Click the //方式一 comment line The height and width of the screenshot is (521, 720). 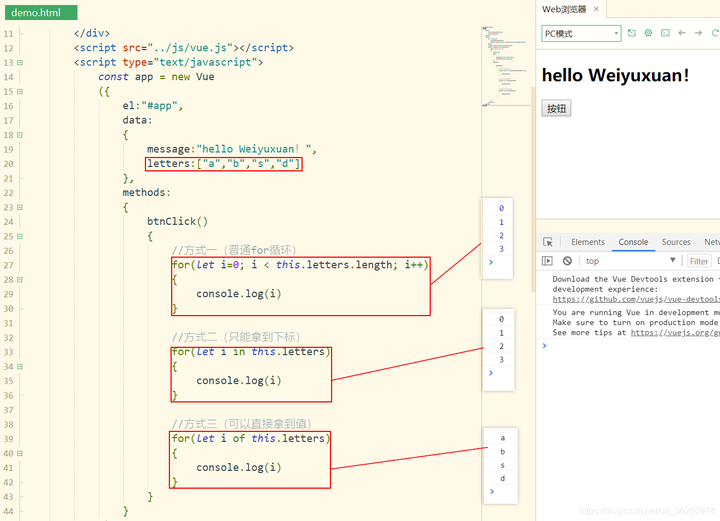click(x=236, y=250)
